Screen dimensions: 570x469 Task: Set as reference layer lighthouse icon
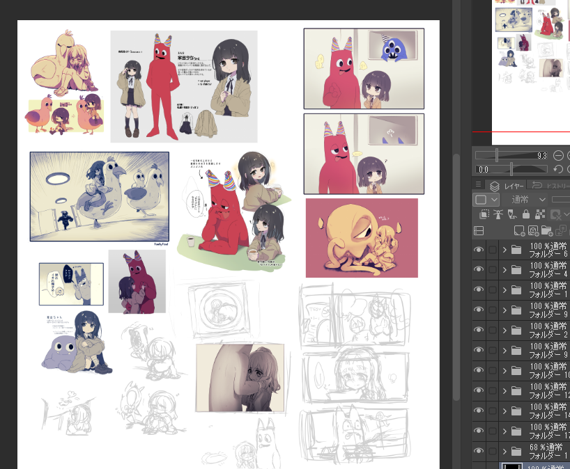tap(498, 214)
